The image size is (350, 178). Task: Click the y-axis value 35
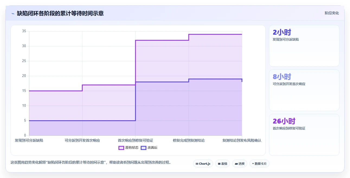24,31
